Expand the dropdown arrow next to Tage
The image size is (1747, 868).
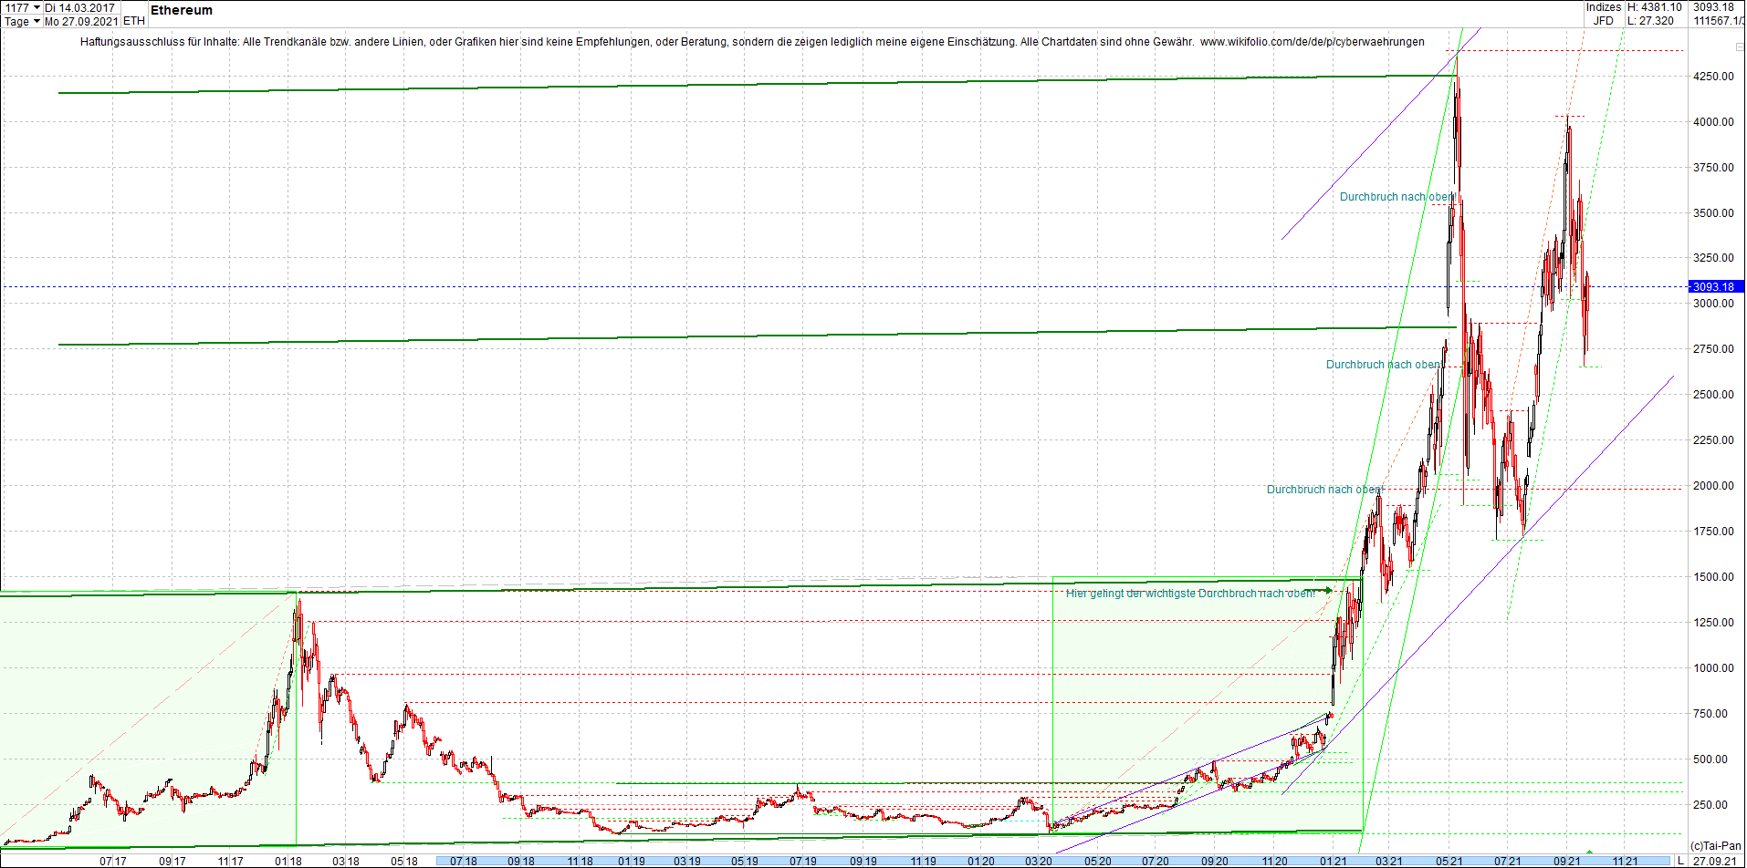(35, 20)
